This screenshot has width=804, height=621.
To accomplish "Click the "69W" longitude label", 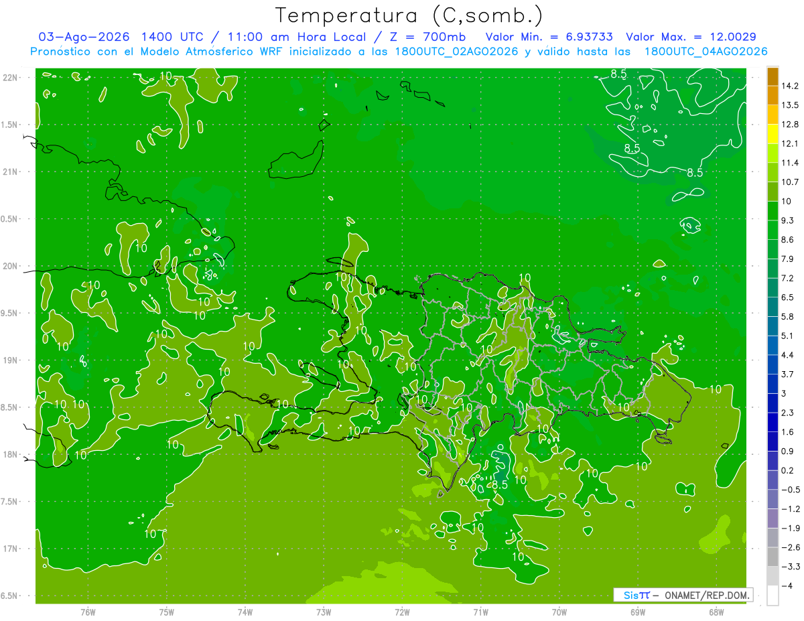I will pos(638,612).
